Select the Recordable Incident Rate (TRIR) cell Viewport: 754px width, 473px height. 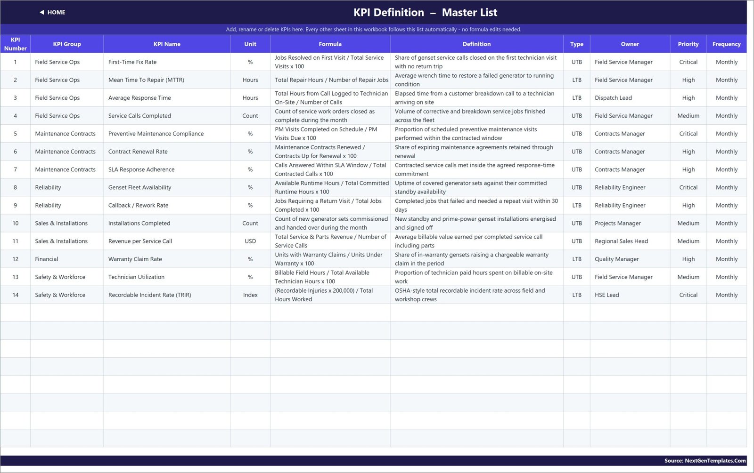point(167,295)
